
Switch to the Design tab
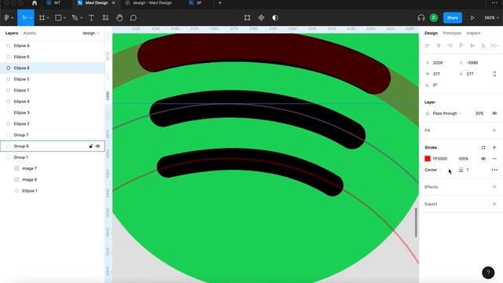431,33
